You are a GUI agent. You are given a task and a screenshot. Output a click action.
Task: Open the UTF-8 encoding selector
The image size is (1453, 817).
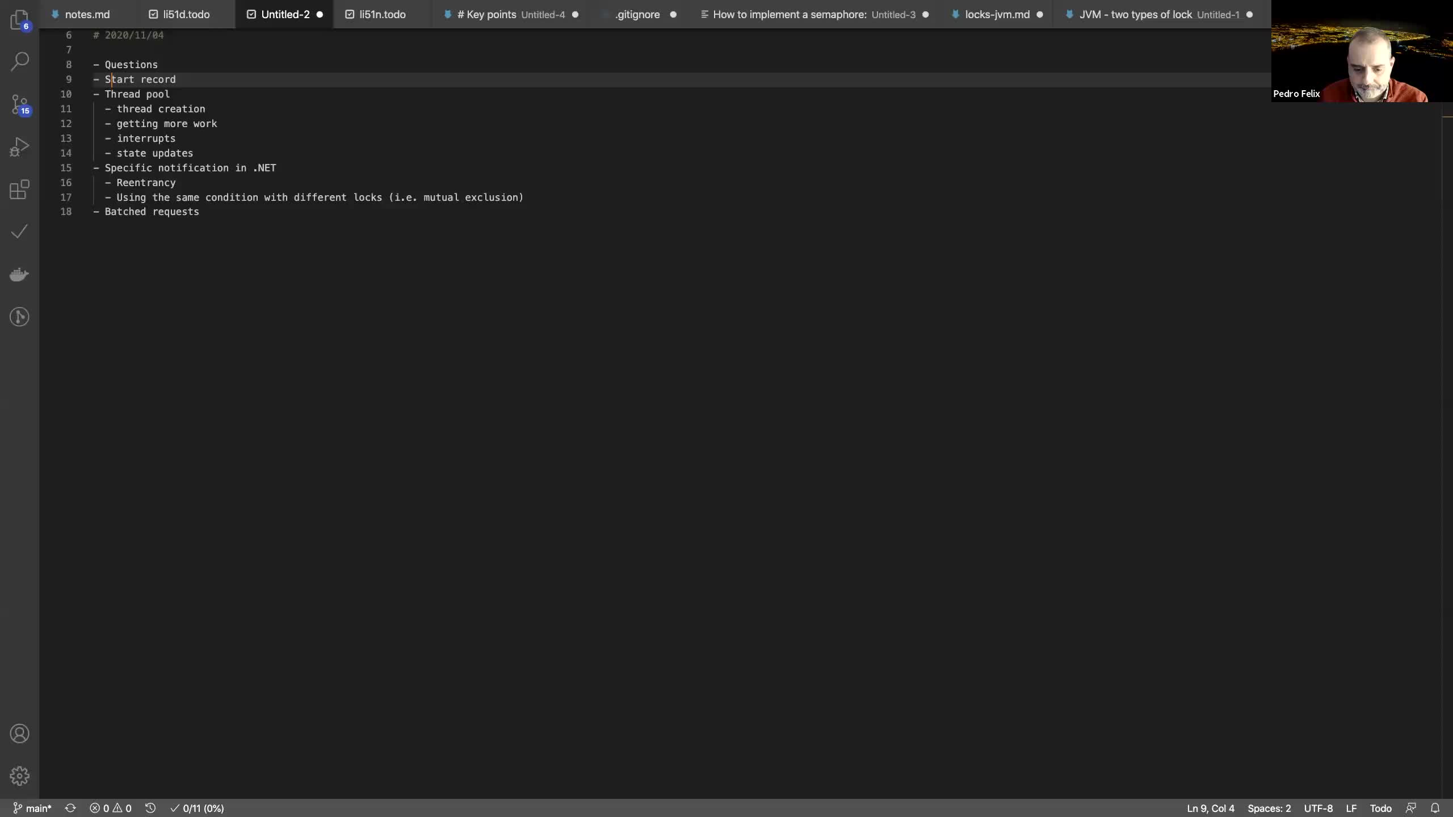coord(1318,808)
